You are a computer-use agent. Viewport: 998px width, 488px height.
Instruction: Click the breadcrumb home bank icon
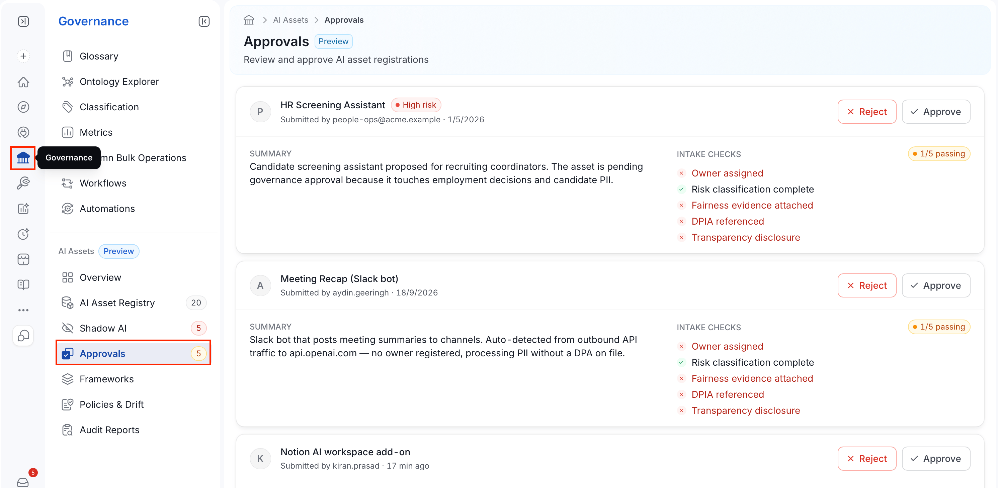click(249, 20)
